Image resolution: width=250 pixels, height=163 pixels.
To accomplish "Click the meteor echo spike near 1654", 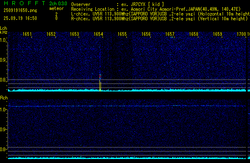I will coord(100,82).
